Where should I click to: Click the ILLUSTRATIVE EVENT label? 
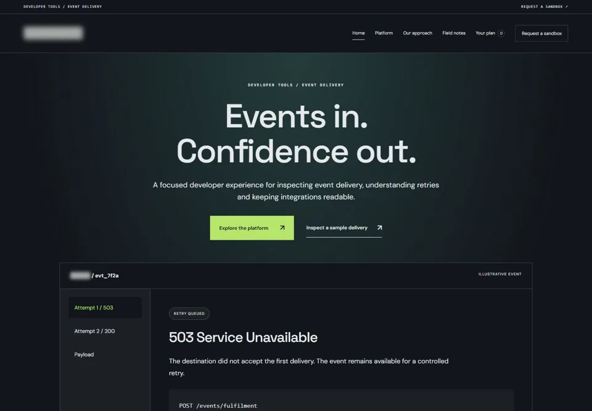click(500, 274)
